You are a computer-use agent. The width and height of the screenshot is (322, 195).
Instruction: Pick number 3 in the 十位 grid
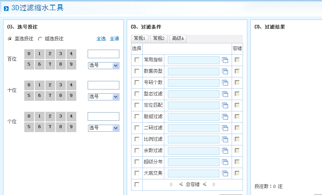pos(61,85)
